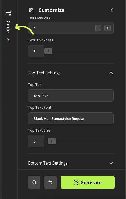
Task: Collapse the Top Text Settings section
Action: coord(111,73)
